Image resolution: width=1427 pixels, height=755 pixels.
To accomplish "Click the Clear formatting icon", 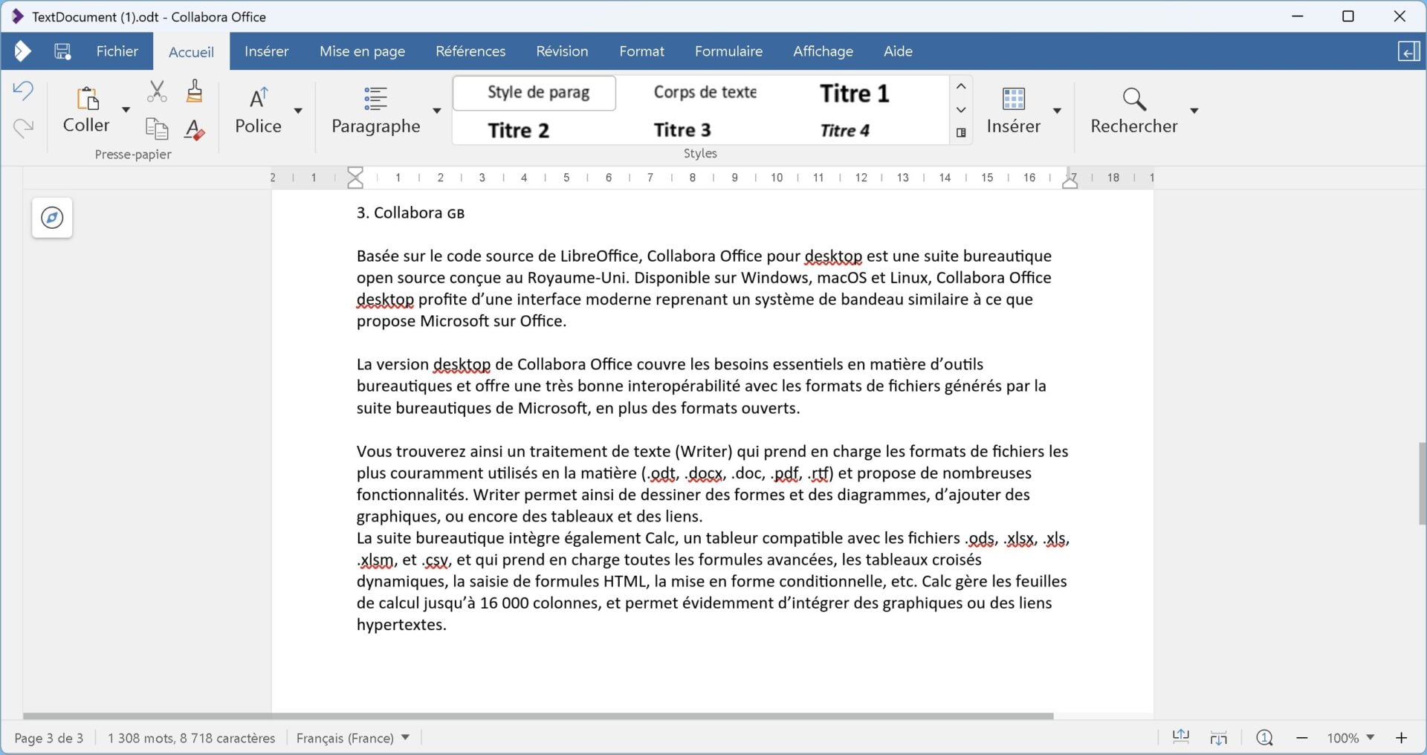I will (x=195, y=129).
